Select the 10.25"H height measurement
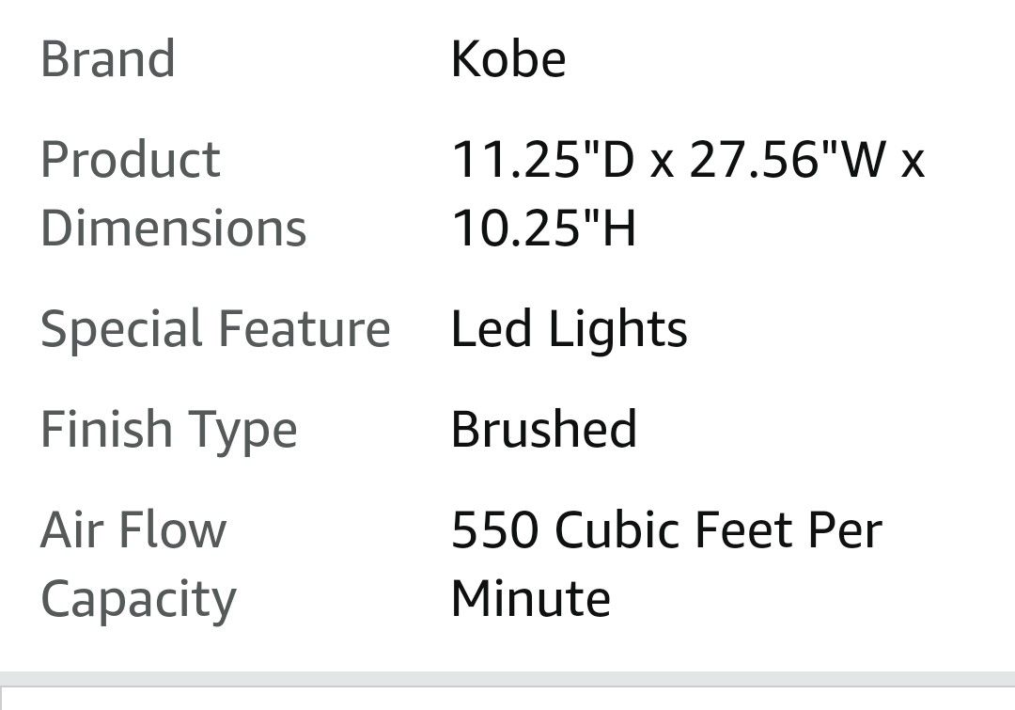Screen dimensions: 1015x710 click(x=544, y=229)
